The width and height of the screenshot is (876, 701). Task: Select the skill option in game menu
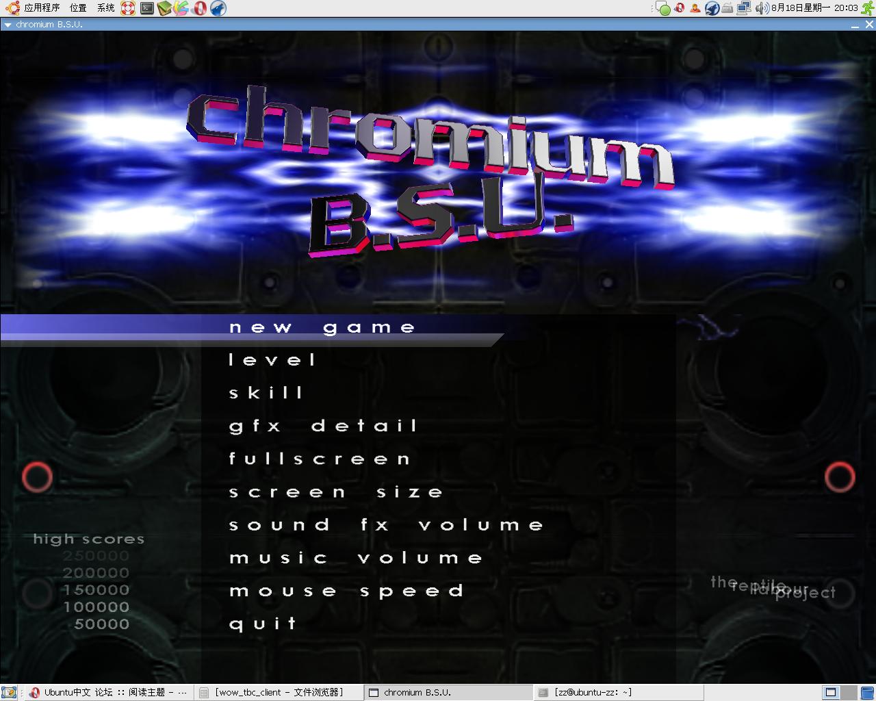coord(266,393)
